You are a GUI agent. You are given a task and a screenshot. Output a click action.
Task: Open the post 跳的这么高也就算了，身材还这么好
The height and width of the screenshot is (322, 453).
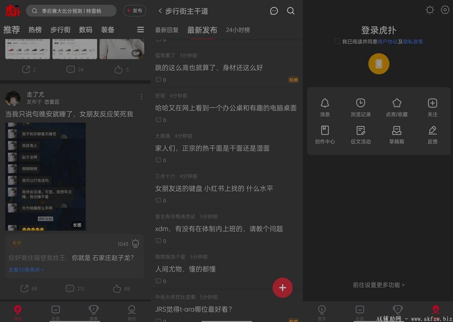pyautogui.click(x=209, y=68)
